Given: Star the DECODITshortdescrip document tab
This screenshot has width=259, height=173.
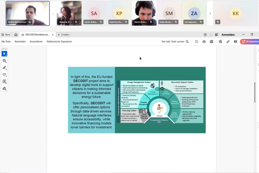Looking at the screenshot, I should pyautogui.click(x=23, y=35).
